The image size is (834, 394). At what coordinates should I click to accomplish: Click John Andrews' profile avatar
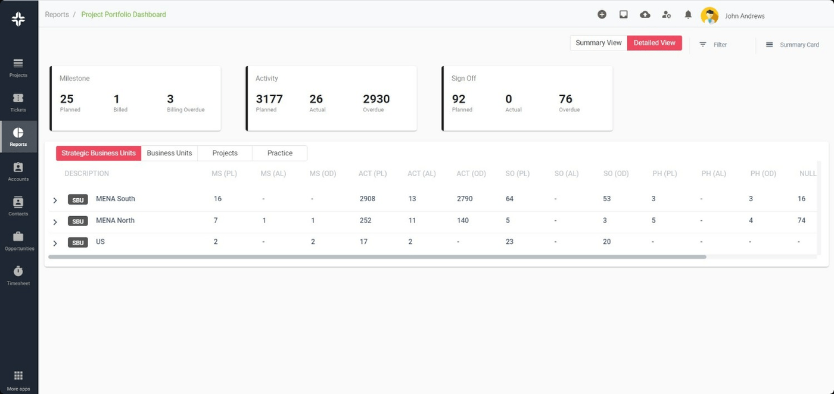point(709,15)
